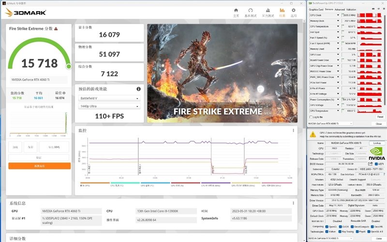The height and width of the screenshot is (242, 387).
Task: Toggle the Vulkan checkbox
Action: (327, 231)
